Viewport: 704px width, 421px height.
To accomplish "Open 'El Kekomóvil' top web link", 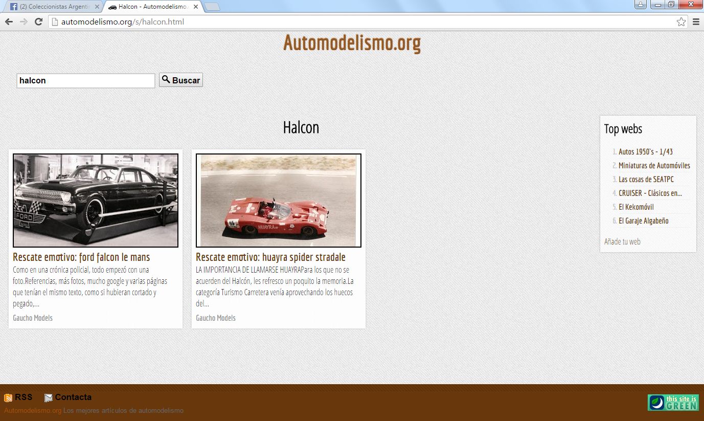I will 636,207.
